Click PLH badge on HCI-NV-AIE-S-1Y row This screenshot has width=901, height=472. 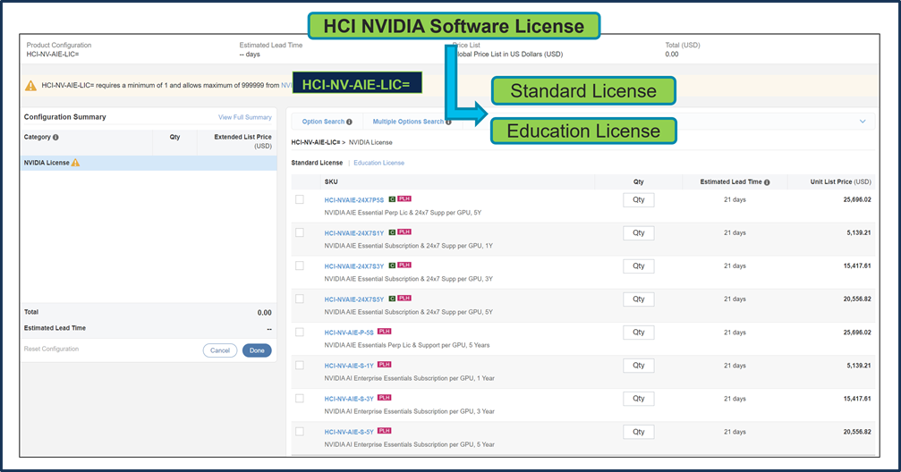385,365
